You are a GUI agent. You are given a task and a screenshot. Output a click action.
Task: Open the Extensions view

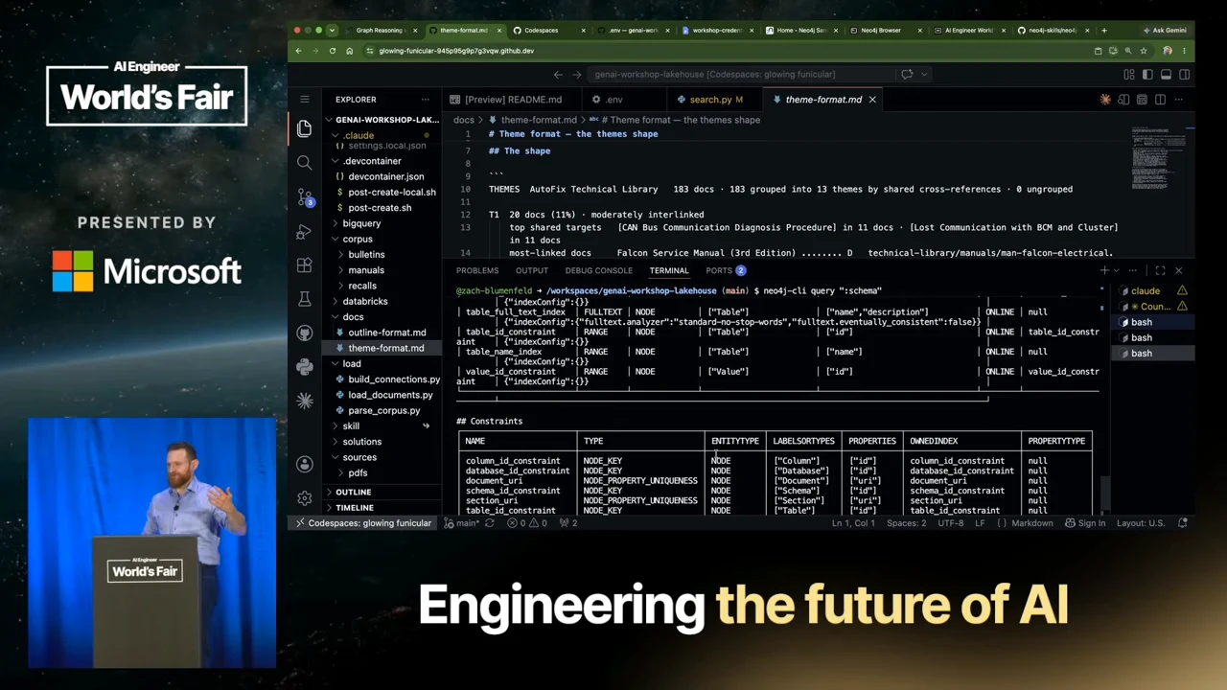[305, 265]
